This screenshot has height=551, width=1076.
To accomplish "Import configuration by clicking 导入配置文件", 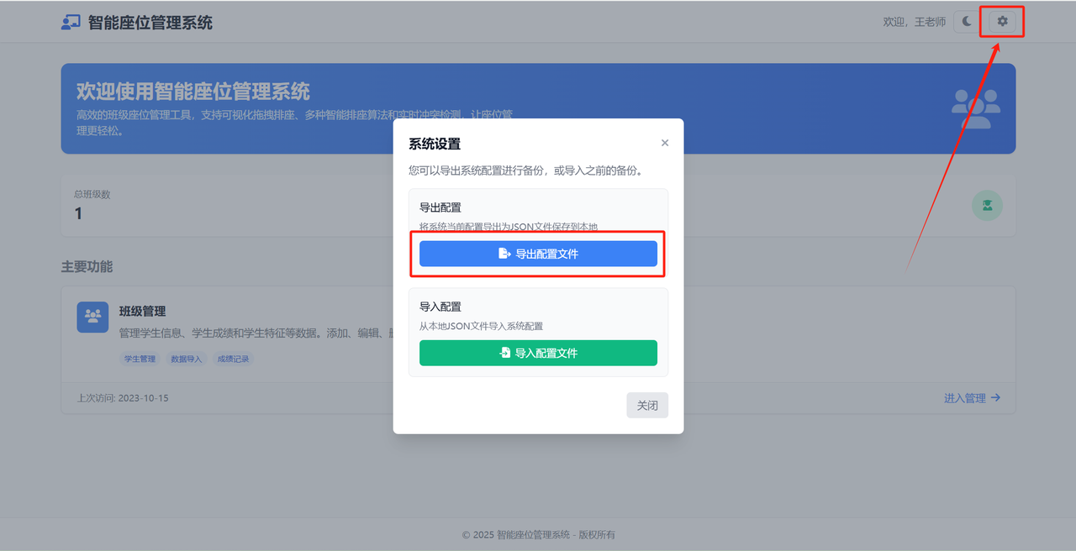I will tap(538, 353).
